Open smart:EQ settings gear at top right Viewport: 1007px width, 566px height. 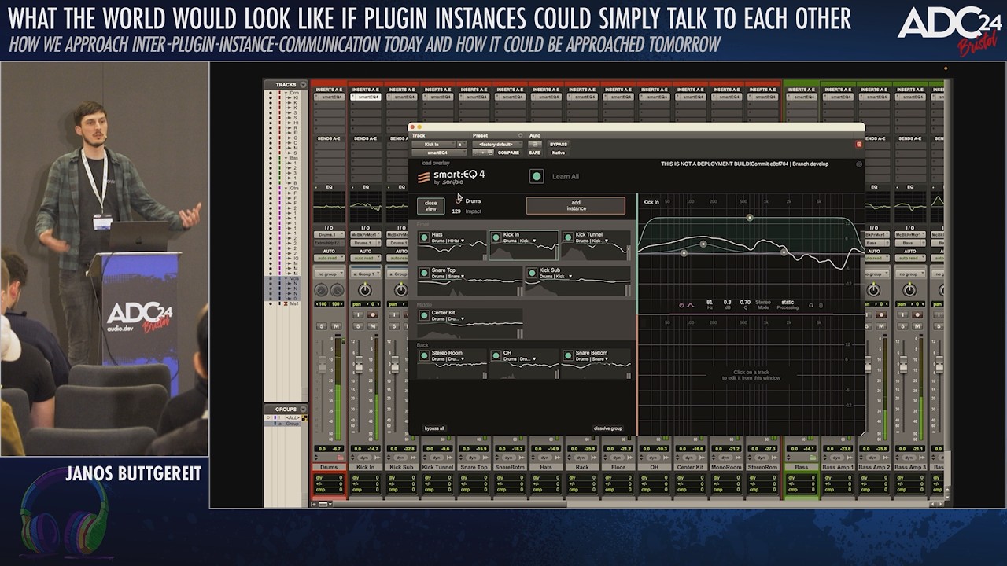coord(859,164)
